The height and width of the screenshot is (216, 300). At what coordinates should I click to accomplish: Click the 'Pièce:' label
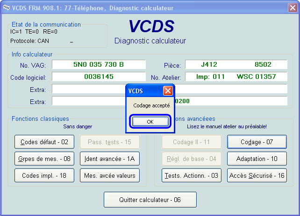172,65
